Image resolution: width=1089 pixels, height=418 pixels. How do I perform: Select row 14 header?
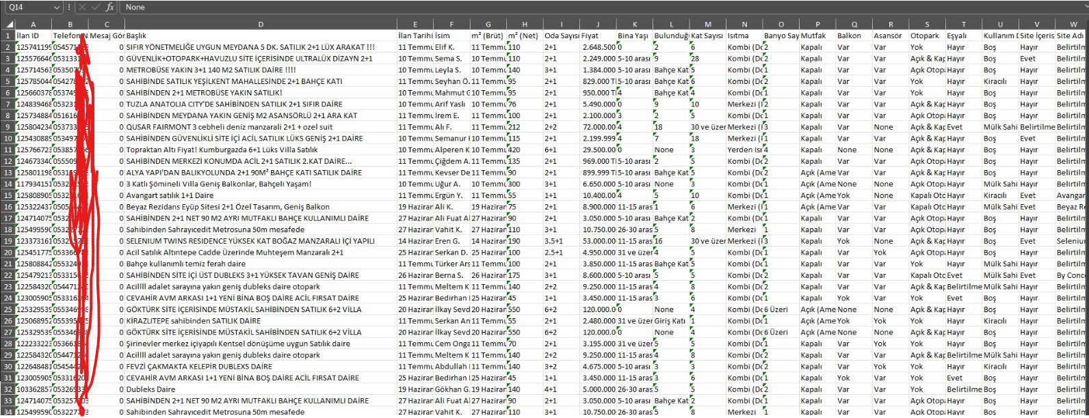[x=8, y=184]
